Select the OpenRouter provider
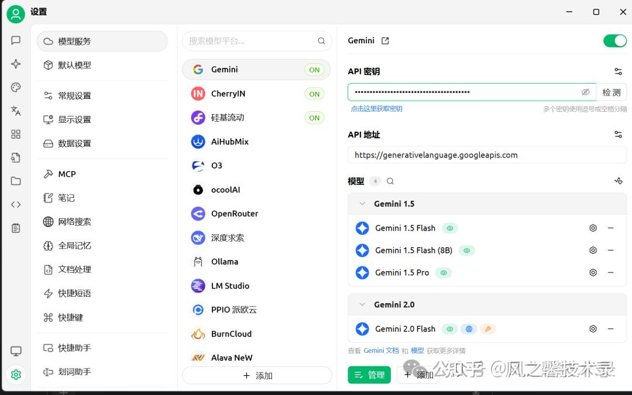 point(234,214)
